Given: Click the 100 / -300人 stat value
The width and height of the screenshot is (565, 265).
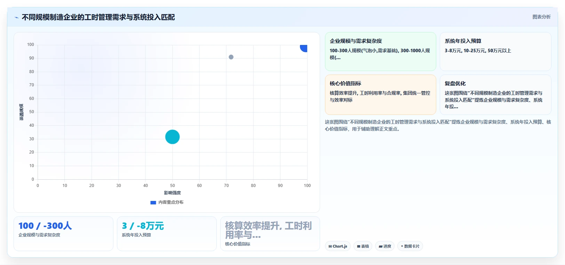Looking at the screenshot, I should (45, 226).
